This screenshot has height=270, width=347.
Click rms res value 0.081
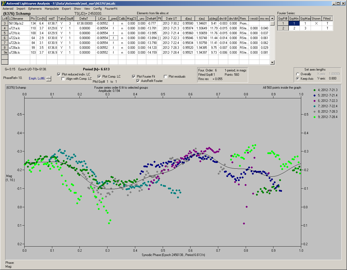coord(265,53)
